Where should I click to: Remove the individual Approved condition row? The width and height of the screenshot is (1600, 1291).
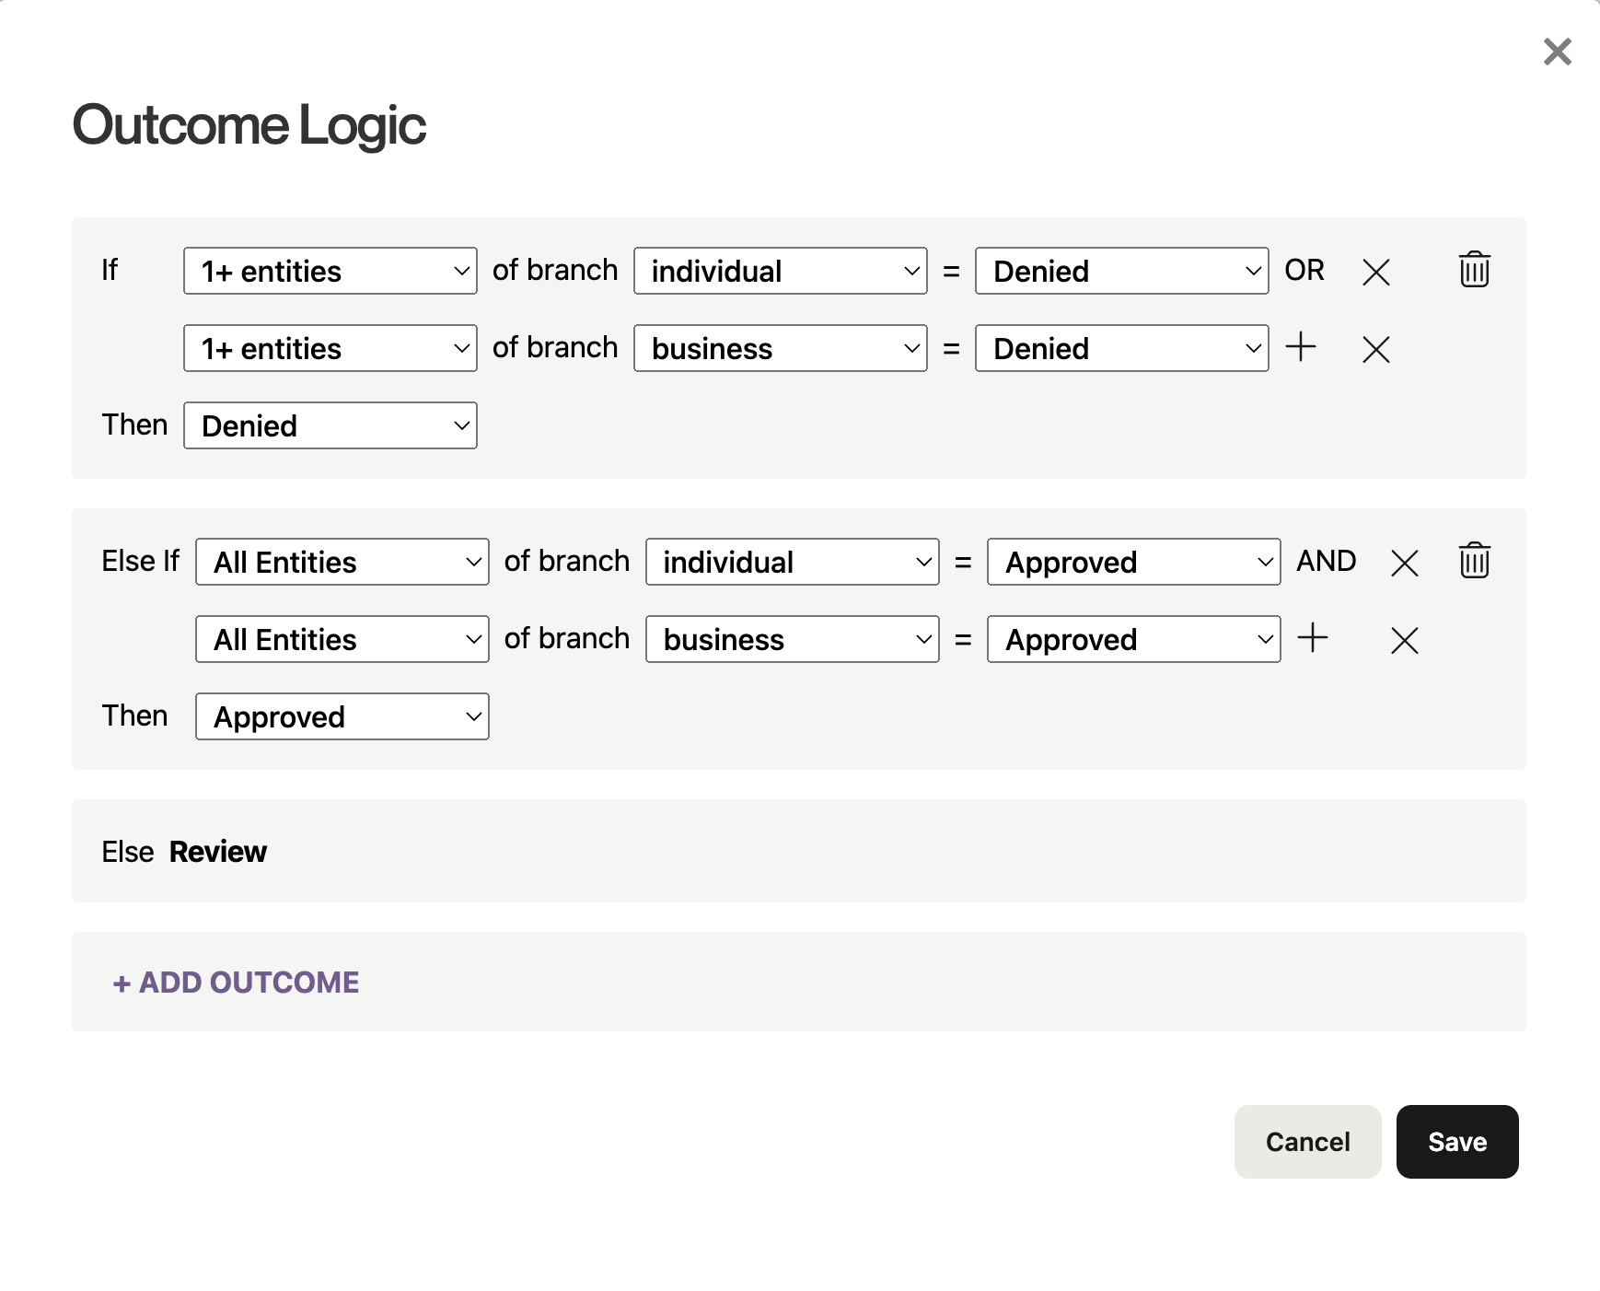pos(1404,563)
